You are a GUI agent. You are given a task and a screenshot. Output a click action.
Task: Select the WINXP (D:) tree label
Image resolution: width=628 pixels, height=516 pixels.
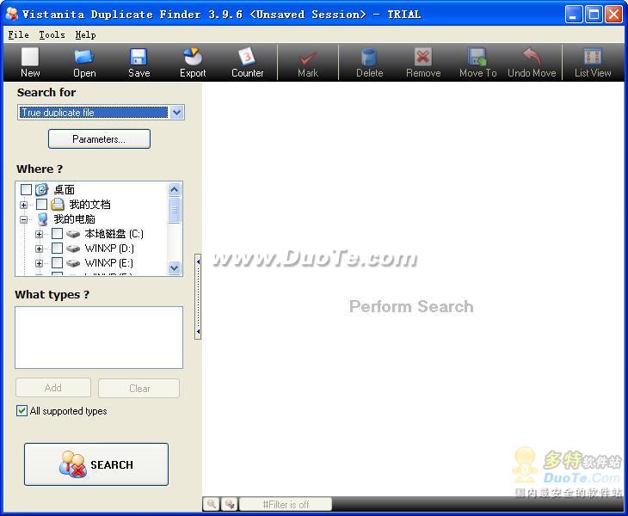[109, 249]
